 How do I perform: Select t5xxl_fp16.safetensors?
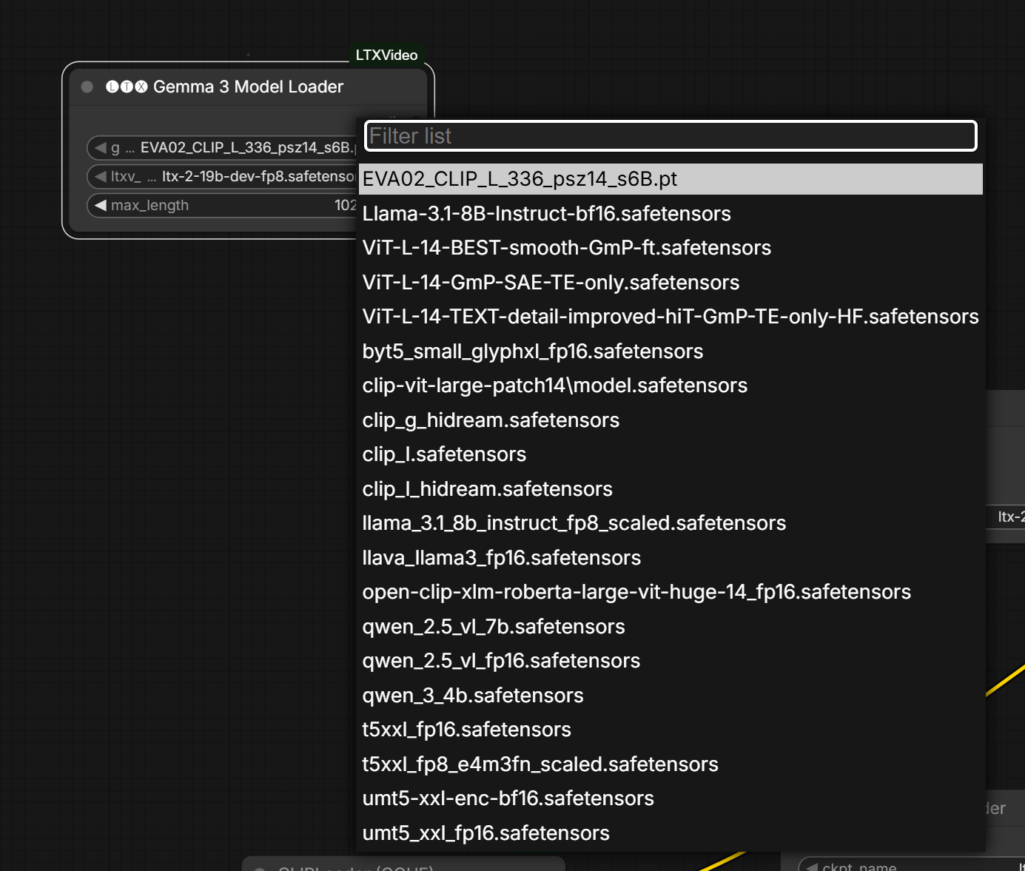[671, 730]
